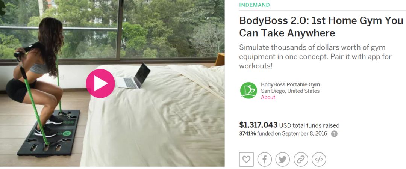Click the BodyBoss Portable Gym owner name

[x=290, y=84]
